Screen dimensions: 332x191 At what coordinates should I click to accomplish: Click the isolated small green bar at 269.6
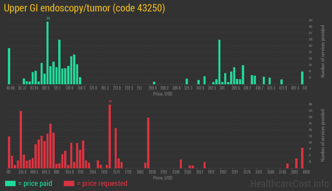(x=154, y=83)
